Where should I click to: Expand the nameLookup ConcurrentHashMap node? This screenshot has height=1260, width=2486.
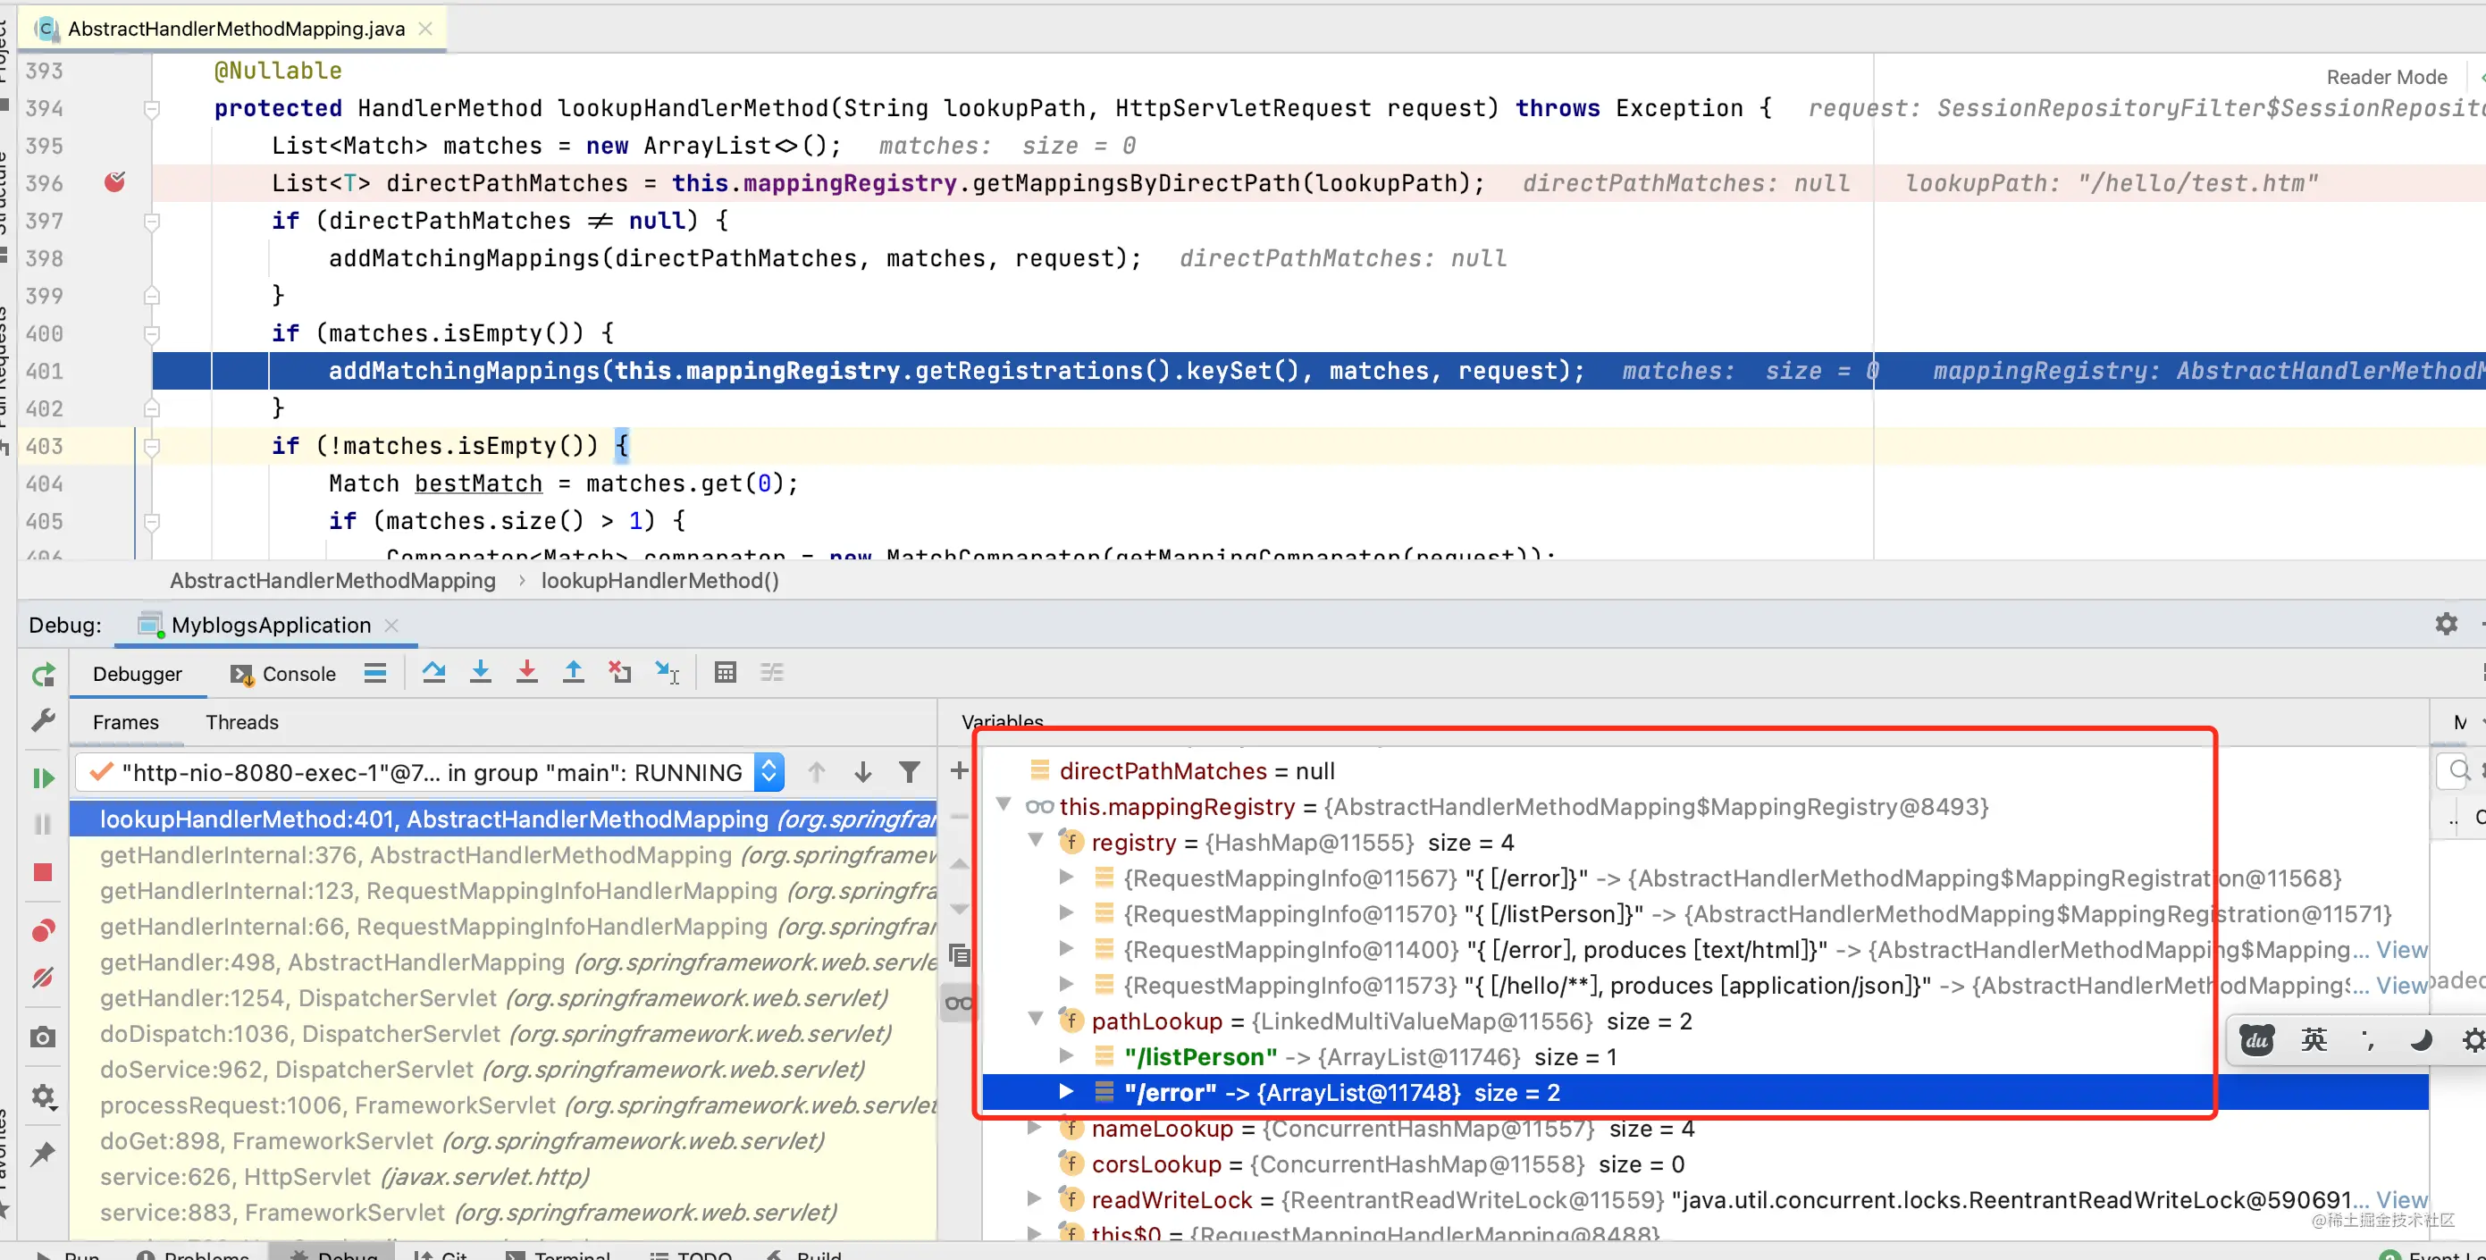click(1036, 1127)
